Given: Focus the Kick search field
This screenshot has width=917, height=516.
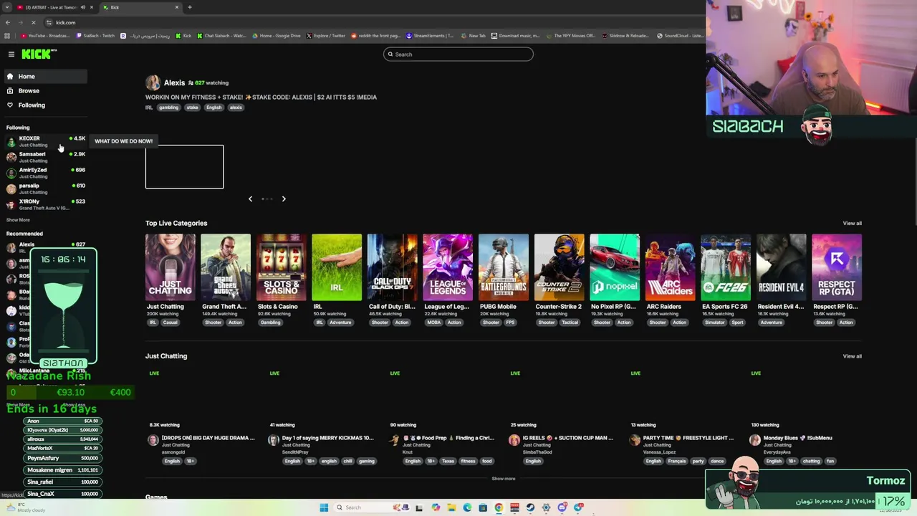Looking at the screenshot, I should [458, 54].
